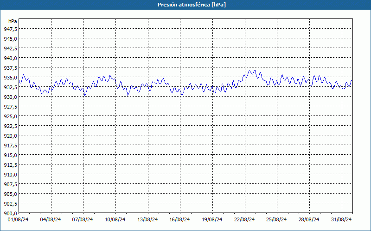The height and width of the screenshot is (231, 371).
Task: Click the 25/08/24 date label
Action: [276, 219]
